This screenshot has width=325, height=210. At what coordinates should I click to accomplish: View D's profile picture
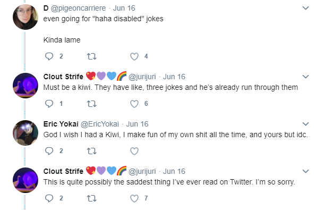(25, 17)
